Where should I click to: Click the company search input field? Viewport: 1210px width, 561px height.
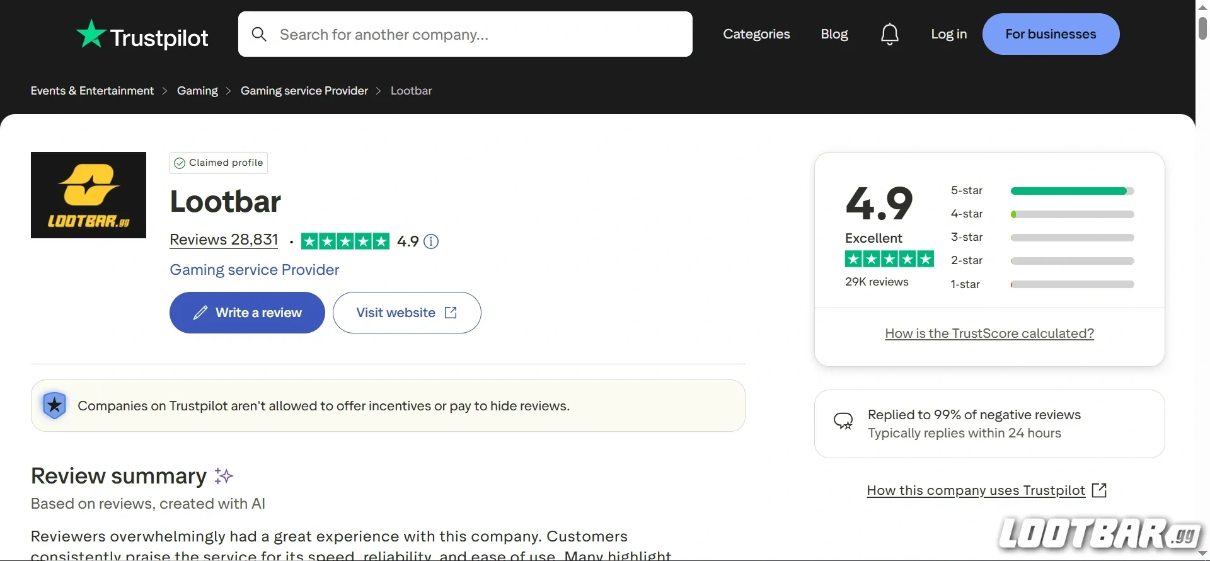click(466, 34)
